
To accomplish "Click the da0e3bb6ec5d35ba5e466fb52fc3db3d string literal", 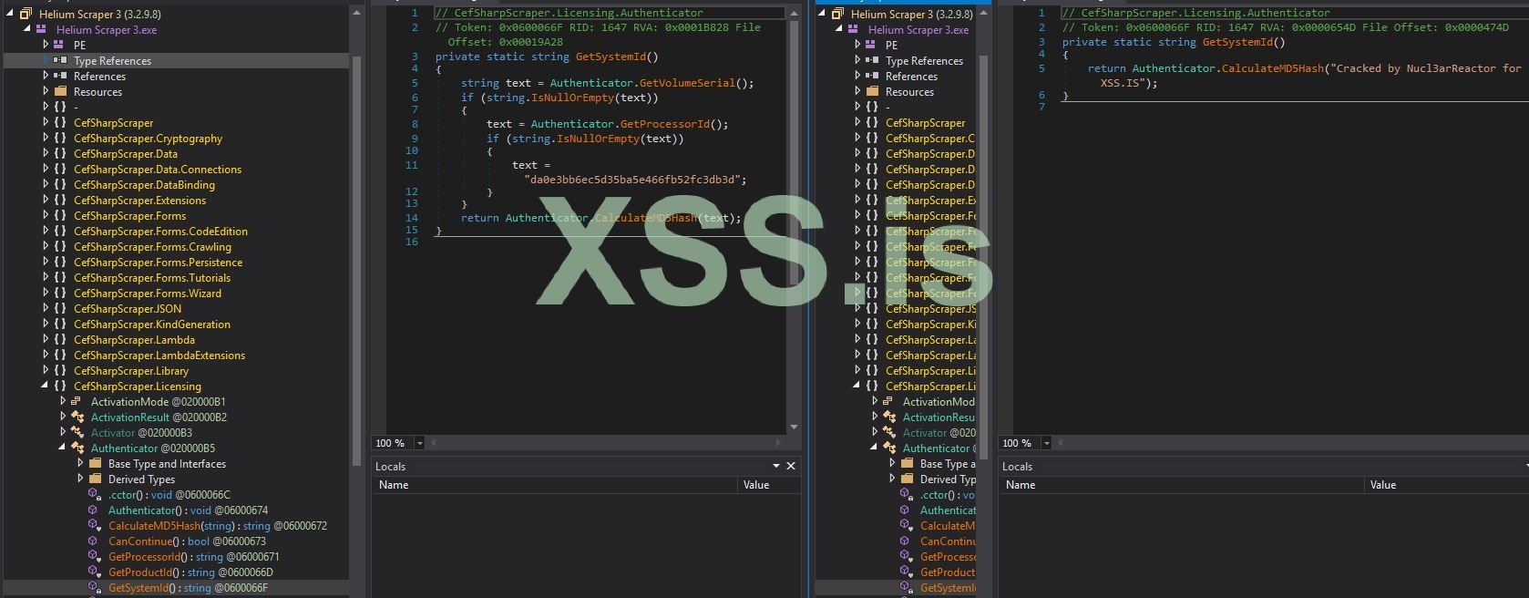I will click(x=635, y=180).
